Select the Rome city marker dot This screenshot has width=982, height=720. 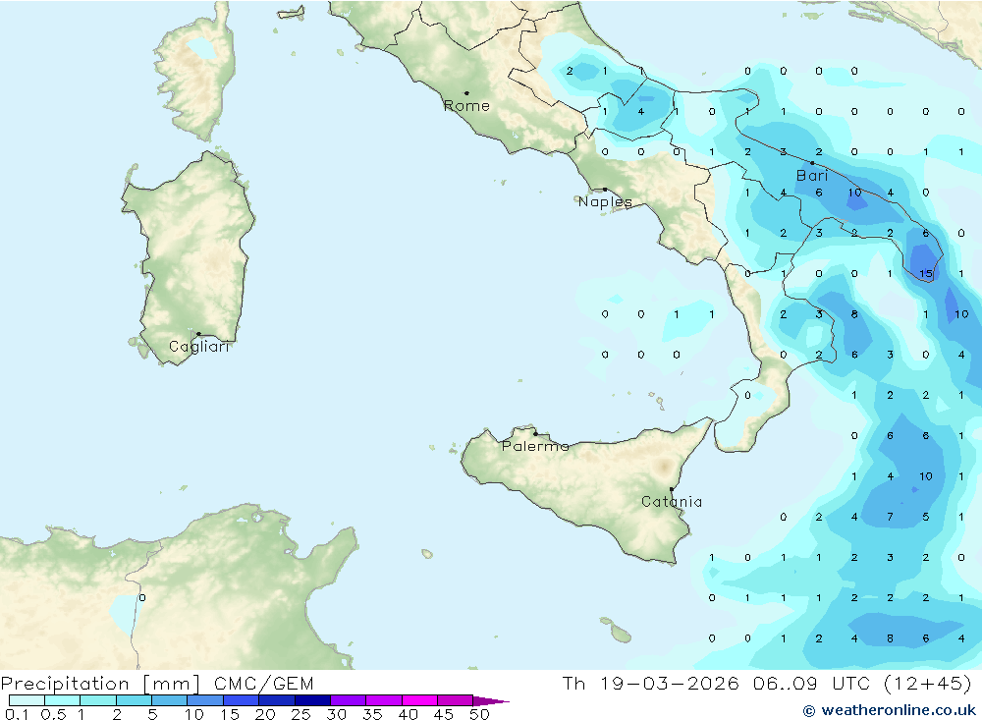click(466, 93)
